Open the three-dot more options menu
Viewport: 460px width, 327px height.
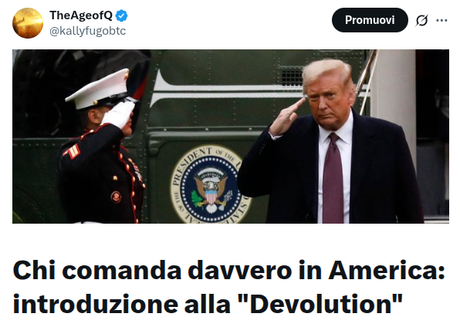pyautogui.click(x=441, y=20)
